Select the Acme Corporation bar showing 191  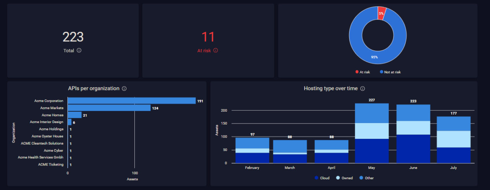pos(131,101)
